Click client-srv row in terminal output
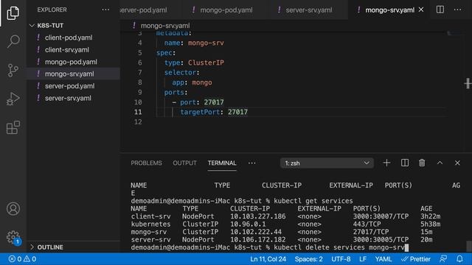This screenshot has height=265, width=472. point(285,216)
